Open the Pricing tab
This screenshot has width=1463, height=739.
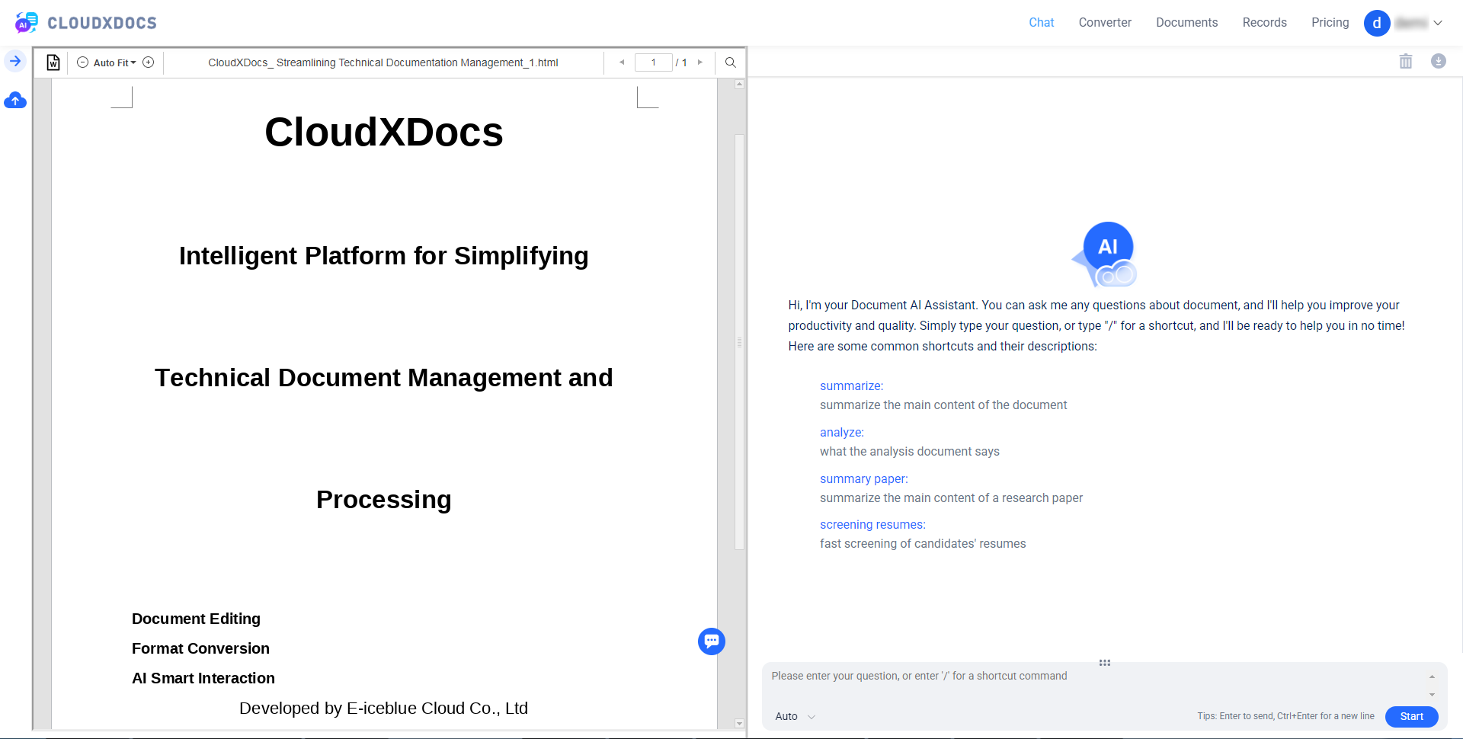point(1330,23)
